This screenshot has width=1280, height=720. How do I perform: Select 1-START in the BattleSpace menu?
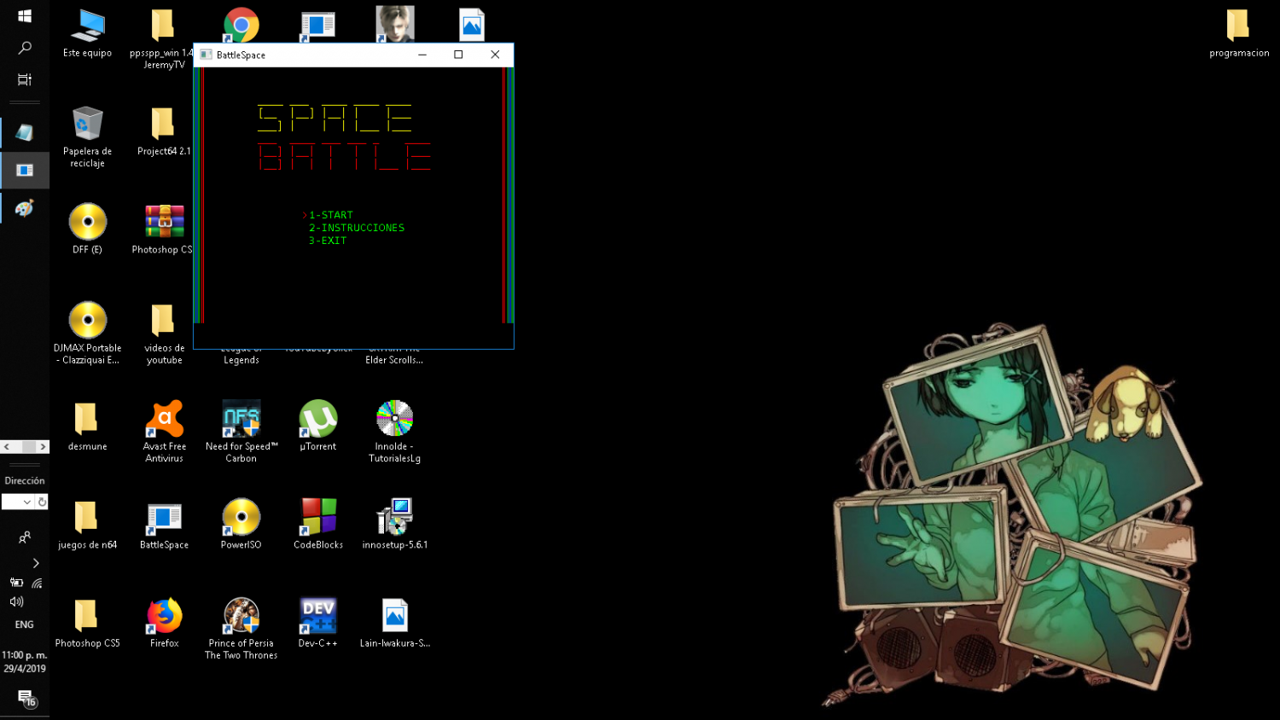pyautogui.click(x=330, y=215)
